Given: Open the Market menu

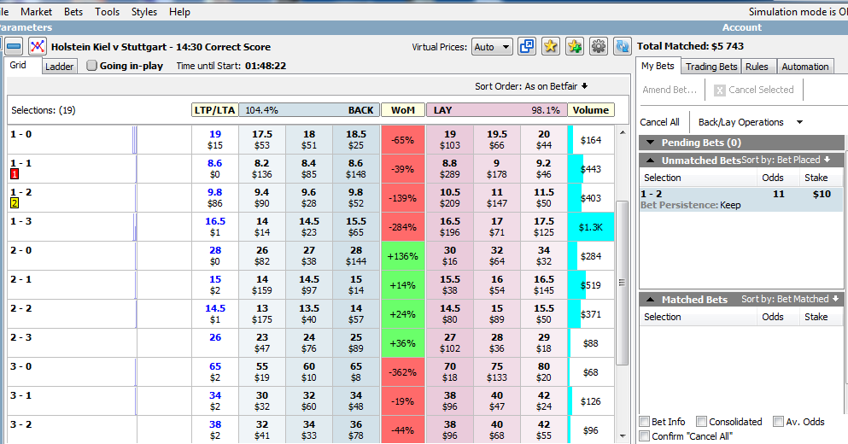Looking at the screenshot, I should 36,11.
